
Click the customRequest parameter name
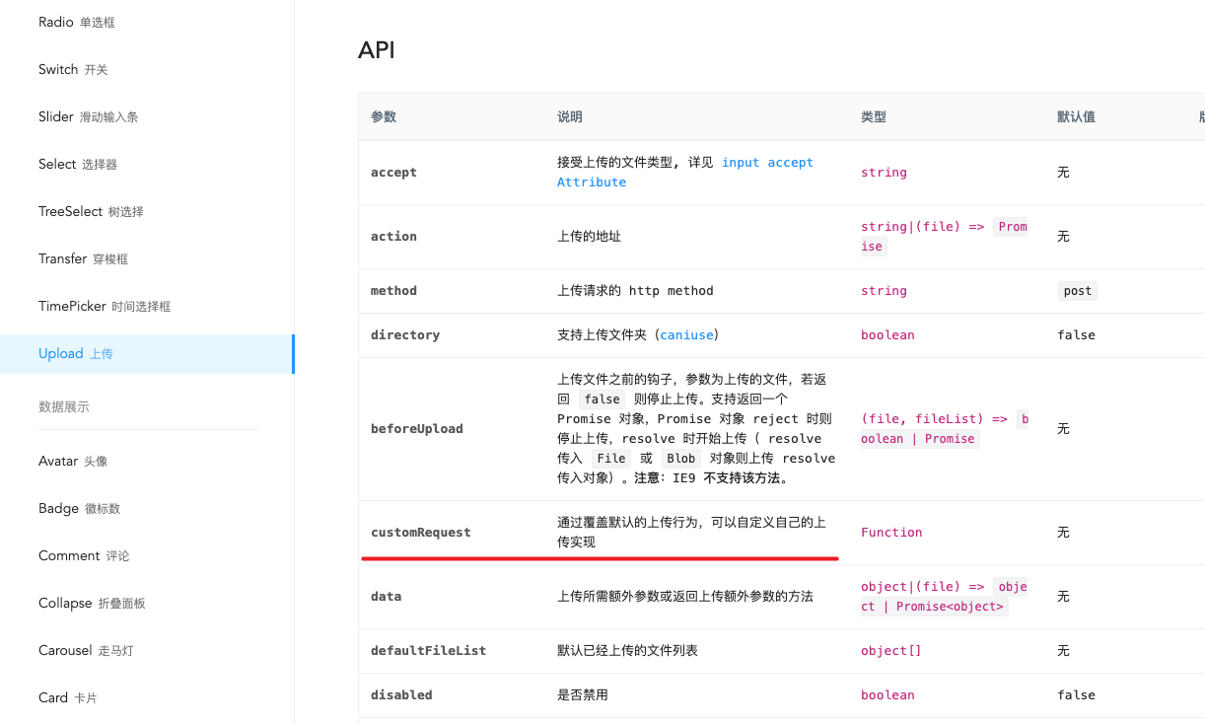click(x=421, y=532)
